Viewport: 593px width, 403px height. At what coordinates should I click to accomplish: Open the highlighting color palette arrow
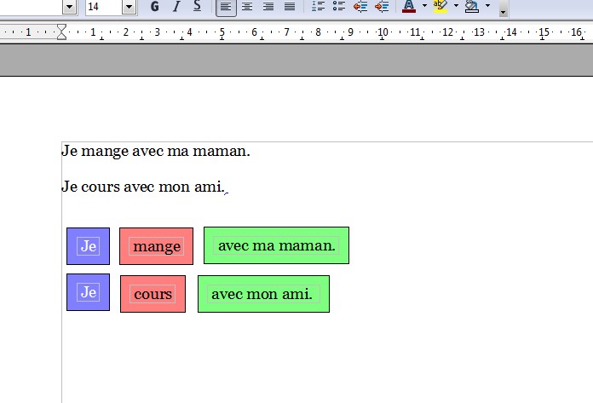point(456,7)
